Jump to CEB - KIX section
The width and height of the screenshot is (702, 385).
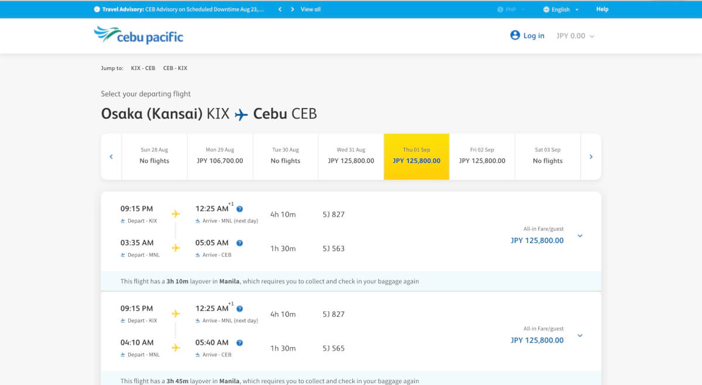click(175, 68)
